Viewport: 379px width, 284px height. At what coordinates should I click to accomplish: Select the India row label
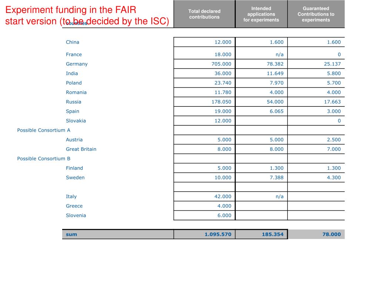pos(72,74)
